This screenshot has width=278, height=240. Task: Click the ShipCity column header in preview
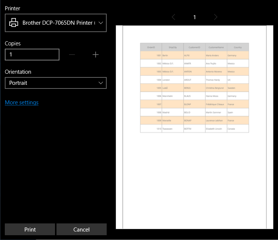[173, 47]
